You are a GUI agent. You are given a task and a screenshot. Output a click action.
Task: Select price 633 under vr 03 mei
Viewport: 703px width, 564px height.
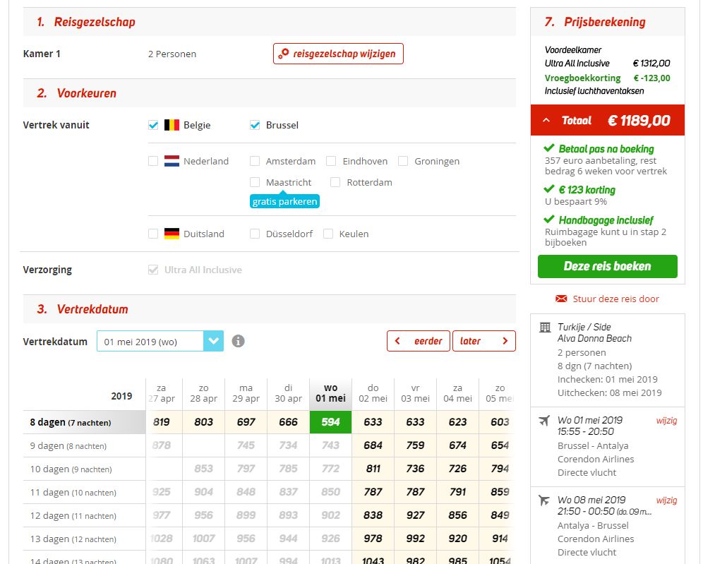click(415, 422)
